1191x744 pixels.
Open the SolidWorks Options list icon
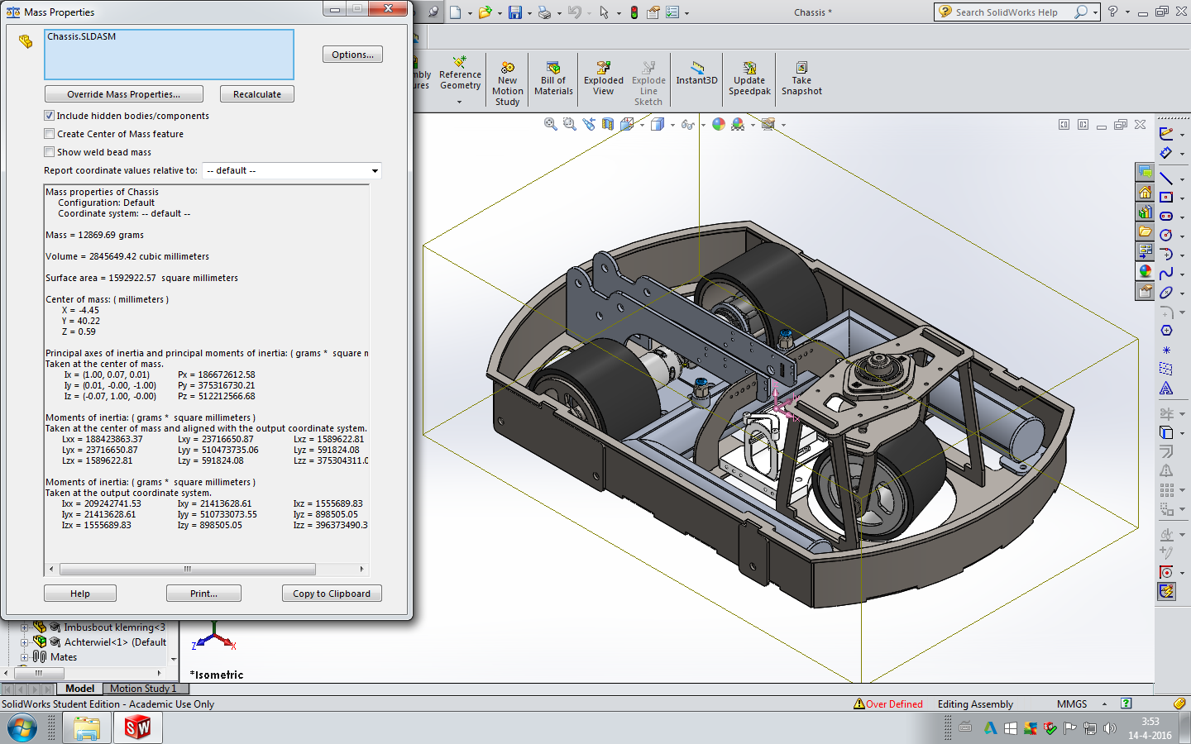[672, 12]
